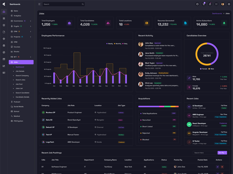Click the hamburger menu icon
Image resolution: width=233 pixels, height=174 pixels.
(39, 4)
